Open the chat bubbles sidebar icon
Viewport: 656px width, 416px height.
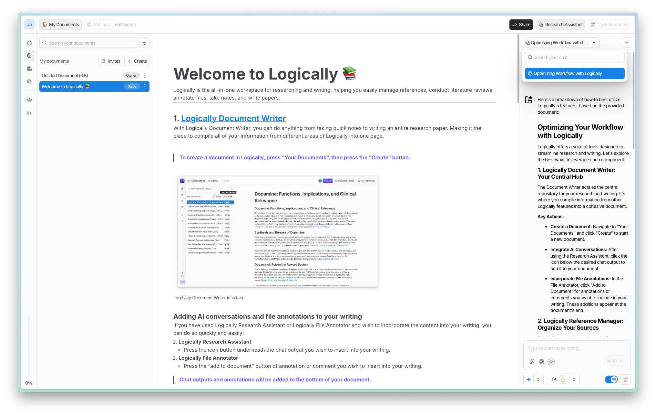tap(29, 81)
